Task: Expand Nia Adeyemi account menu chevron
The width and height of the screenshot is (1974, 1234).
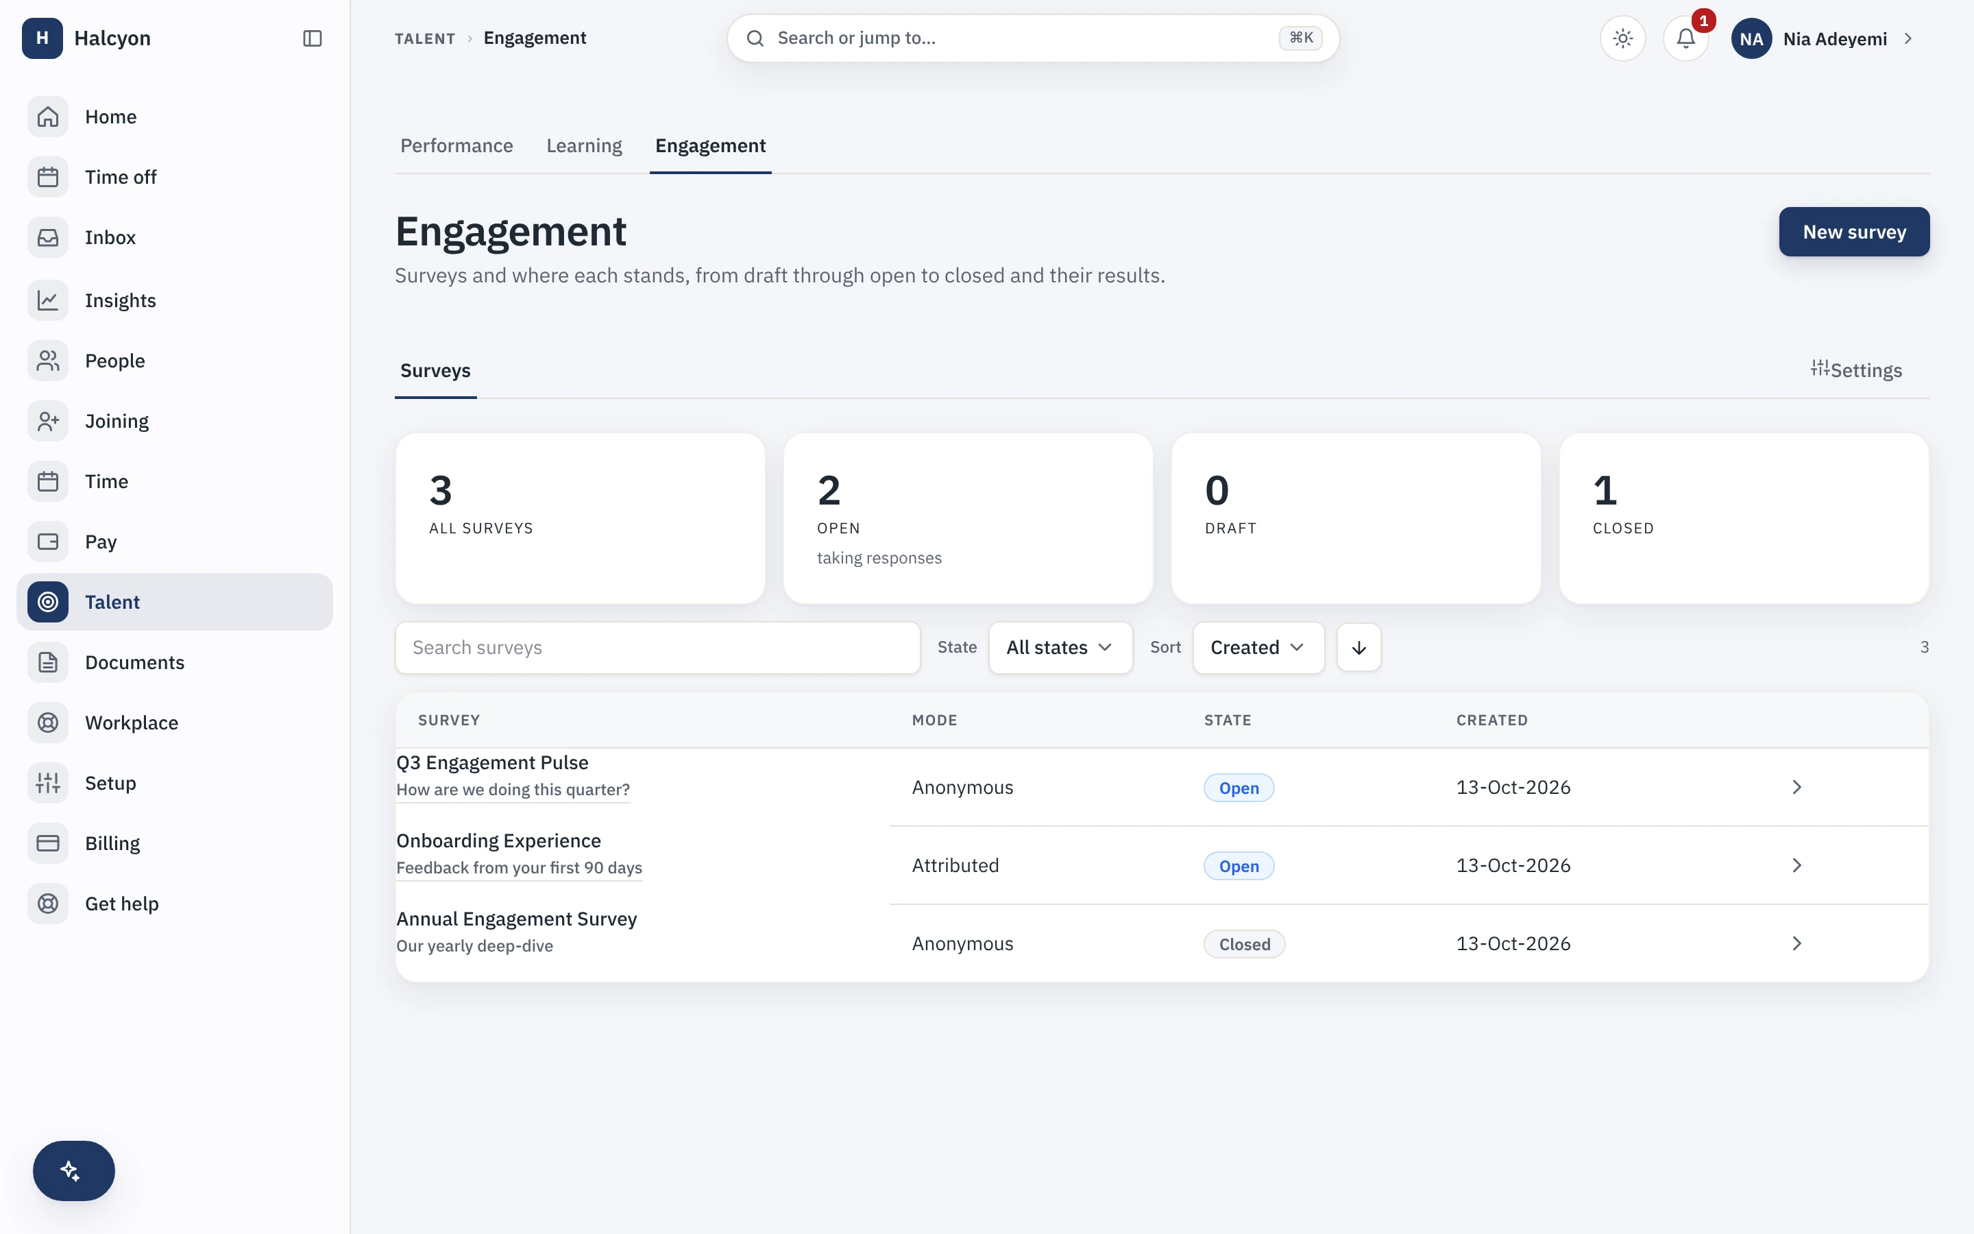Action: 1909,38
